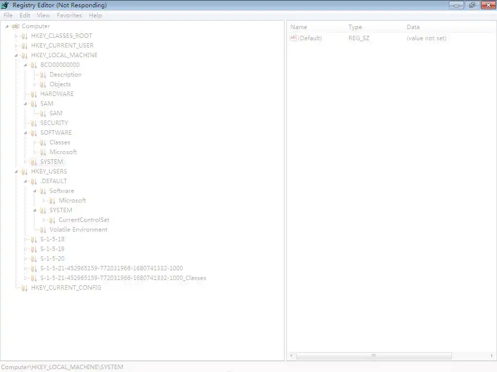The width and height of the screenshot is (497, 372).
Task: Open the Favorites menu
Action: [x=69, y=15]
